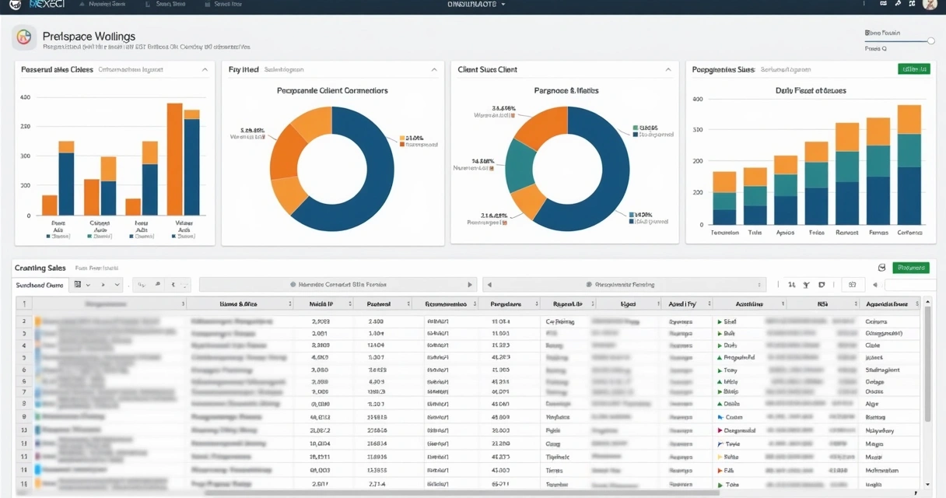The image size is (946, 498).
Task: Collapse the Peserud sales Cloies panel chevron
Action: (205, 70)
